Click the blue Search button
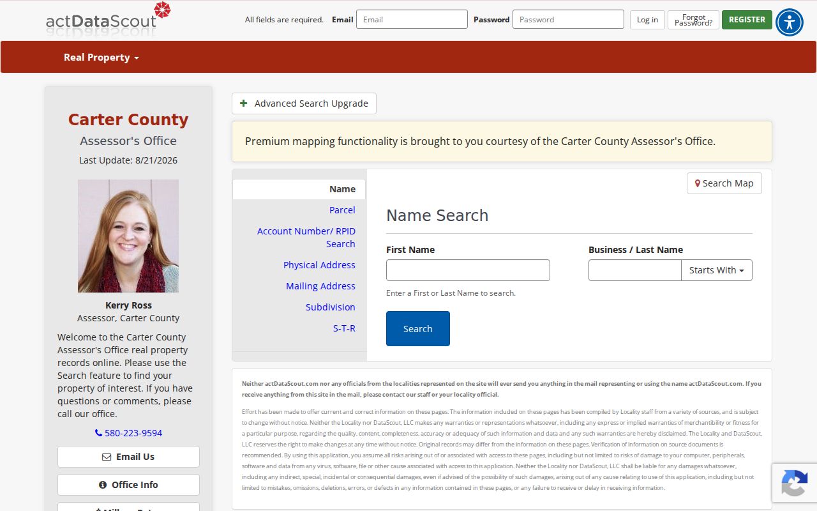Image resolution: width=817 pixels, height=511 pixels. click(x=418, y=329)
